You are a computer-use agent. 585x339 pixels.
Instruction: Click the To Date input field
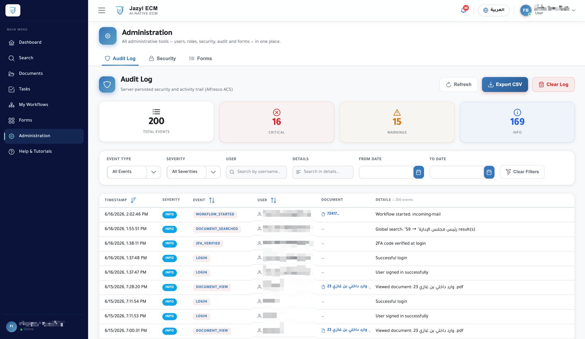pos(457,172)
